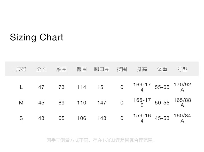This screenshot has height=152, width=204.
Task: Click the Sizing Chart heading
Action: coord(37,37)
